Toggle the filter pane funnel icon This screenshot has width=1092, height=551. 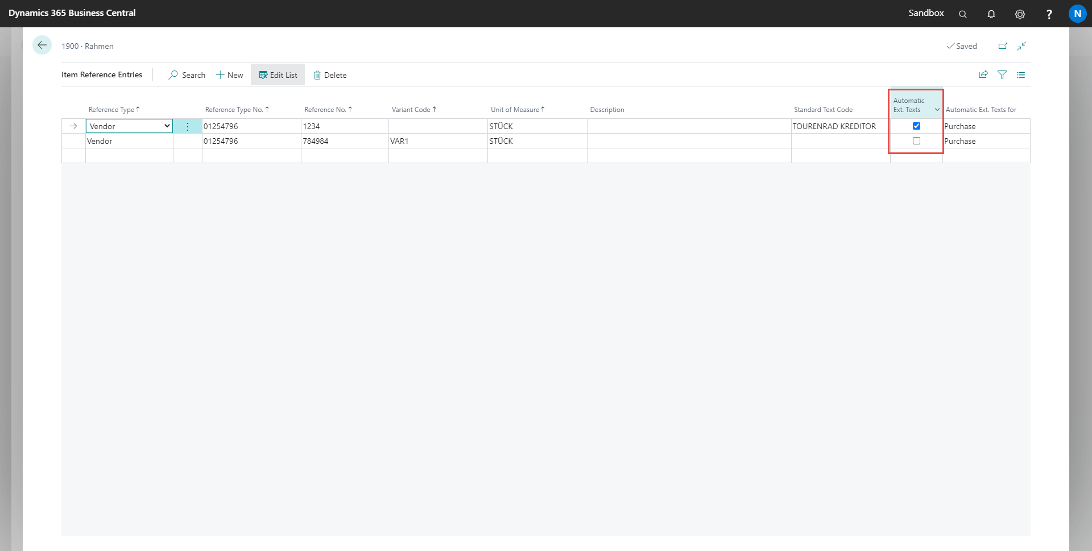click(1002, 75)
